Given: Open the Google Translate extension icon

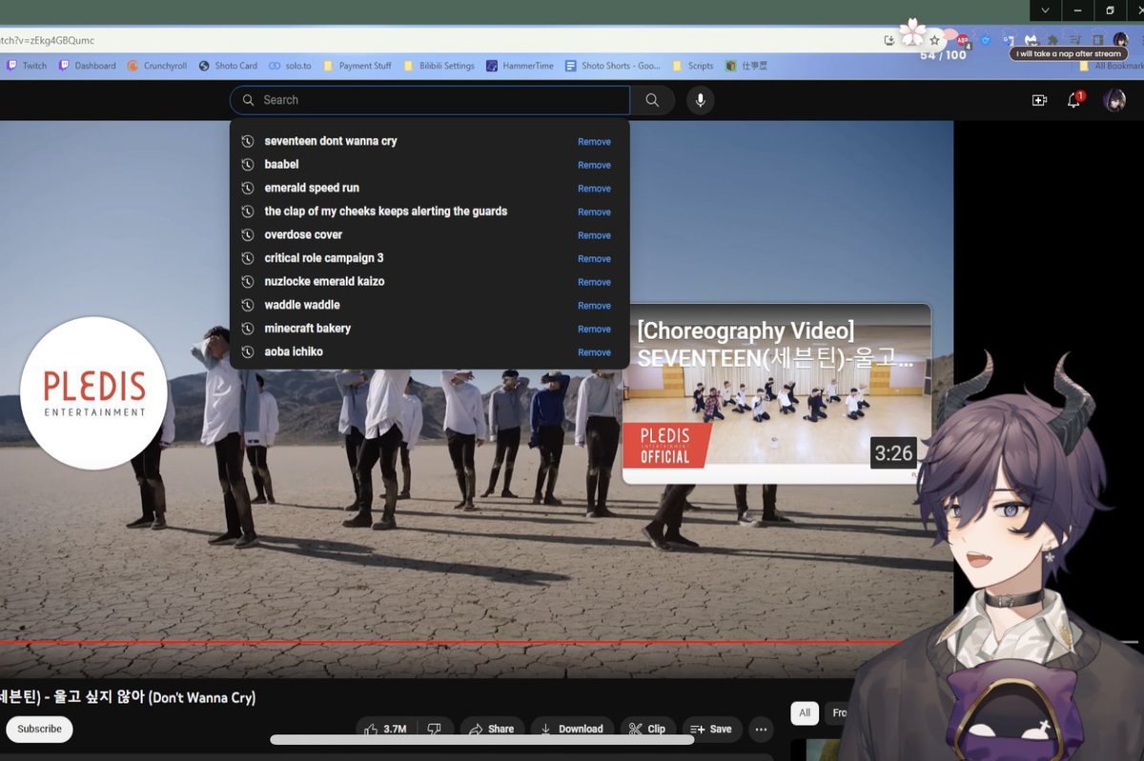Looking at the screenshot, I should point(1009,41).
